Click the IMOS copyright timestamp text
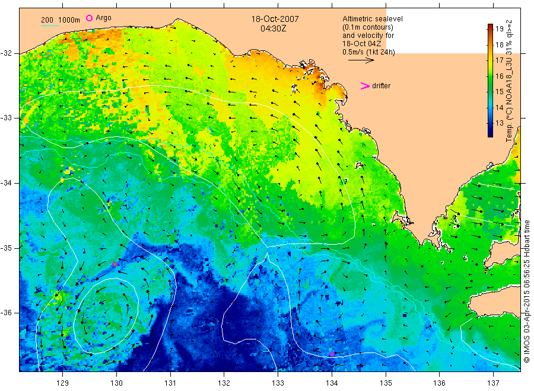The image size is (534, 391). [x=526, y=291]
